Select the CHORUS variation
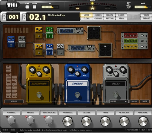 point(98,15)
